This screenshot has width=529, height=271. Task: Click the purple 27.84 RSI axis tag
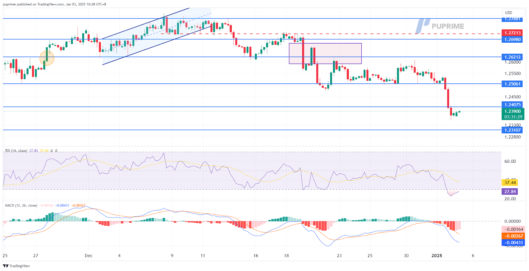[510, 192]
